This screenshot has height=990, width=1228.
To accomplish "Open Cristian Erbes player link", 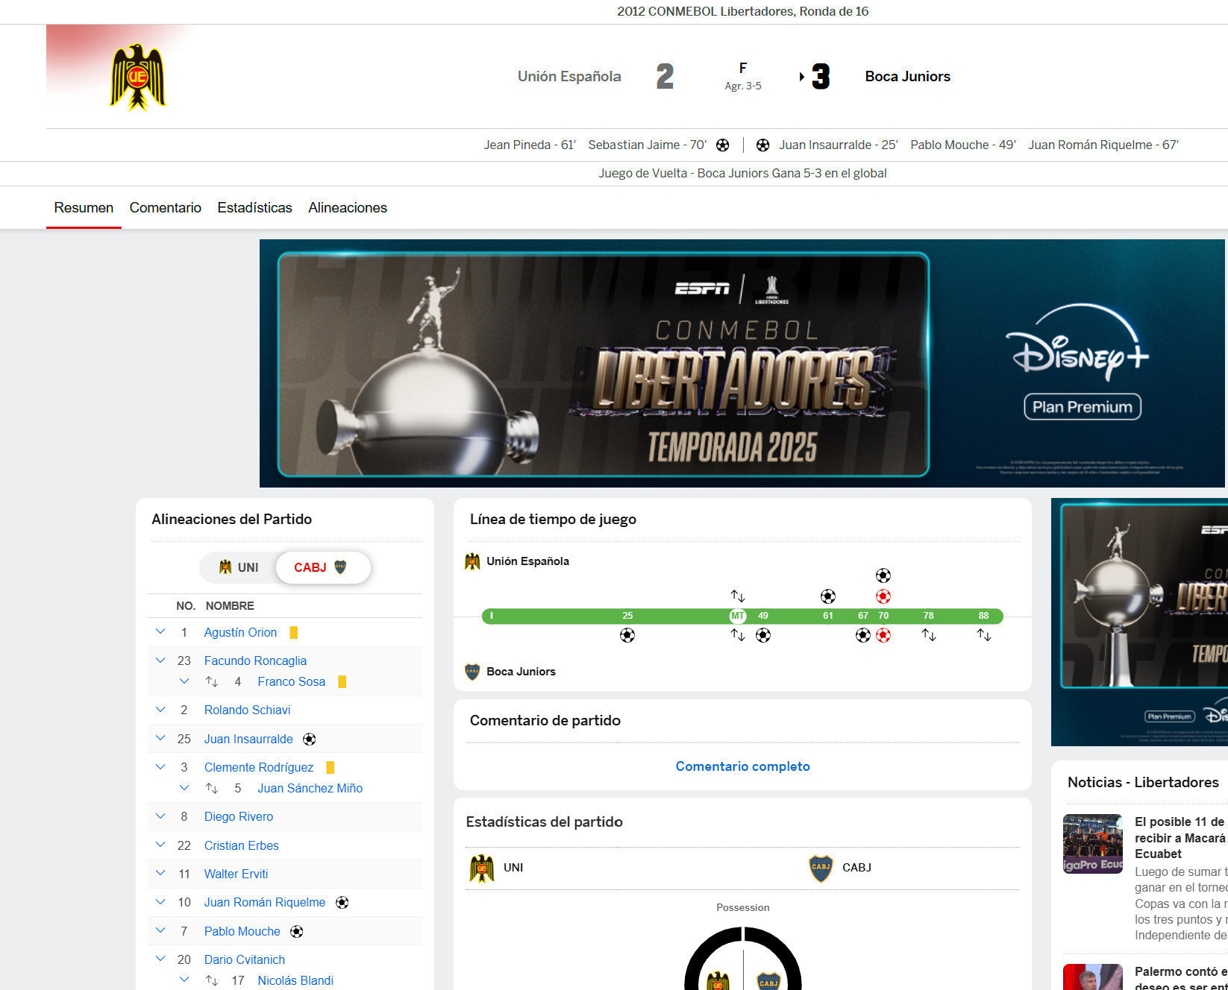I will coord(242,845).
